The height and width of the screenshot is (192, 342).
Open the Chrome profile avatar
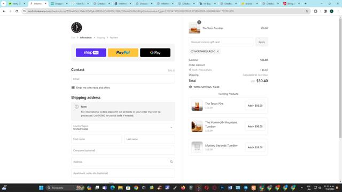(x=331, y=11)
